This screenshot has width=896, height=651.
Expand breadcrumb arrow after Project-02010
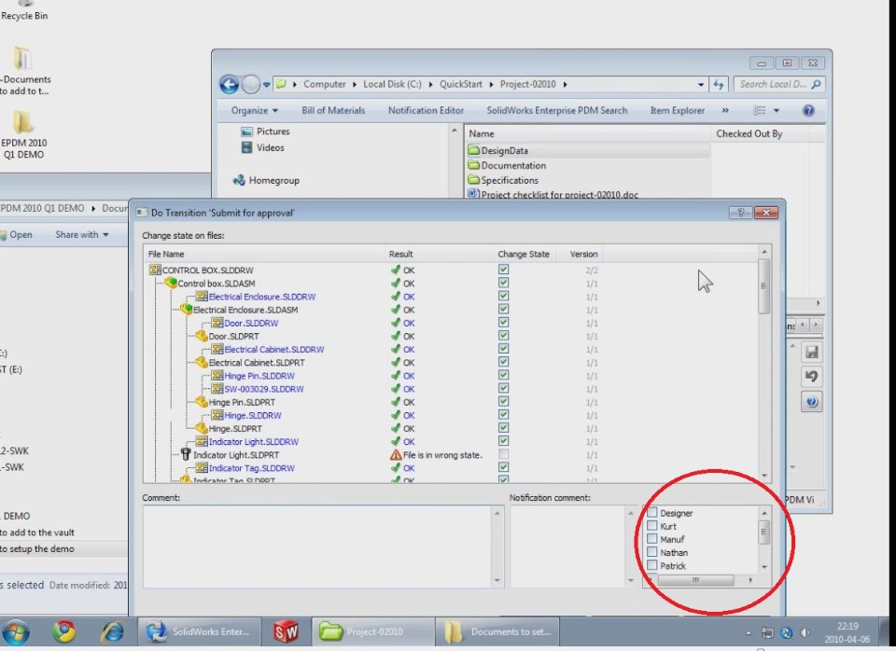click(566, 85)
